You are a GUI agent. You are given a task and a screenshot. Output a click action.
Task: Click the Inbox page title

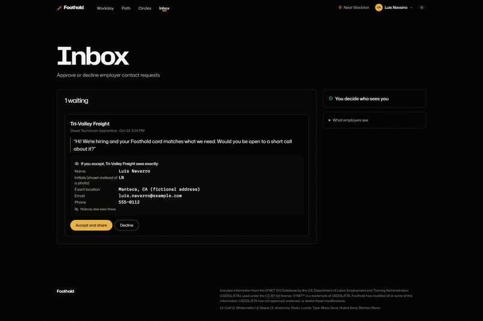pos(93,56)
